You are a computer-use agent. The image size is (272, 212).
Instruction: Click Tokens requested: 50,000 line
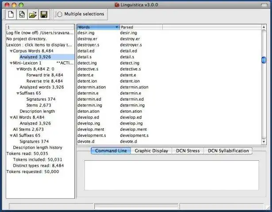tap(33, 172)
